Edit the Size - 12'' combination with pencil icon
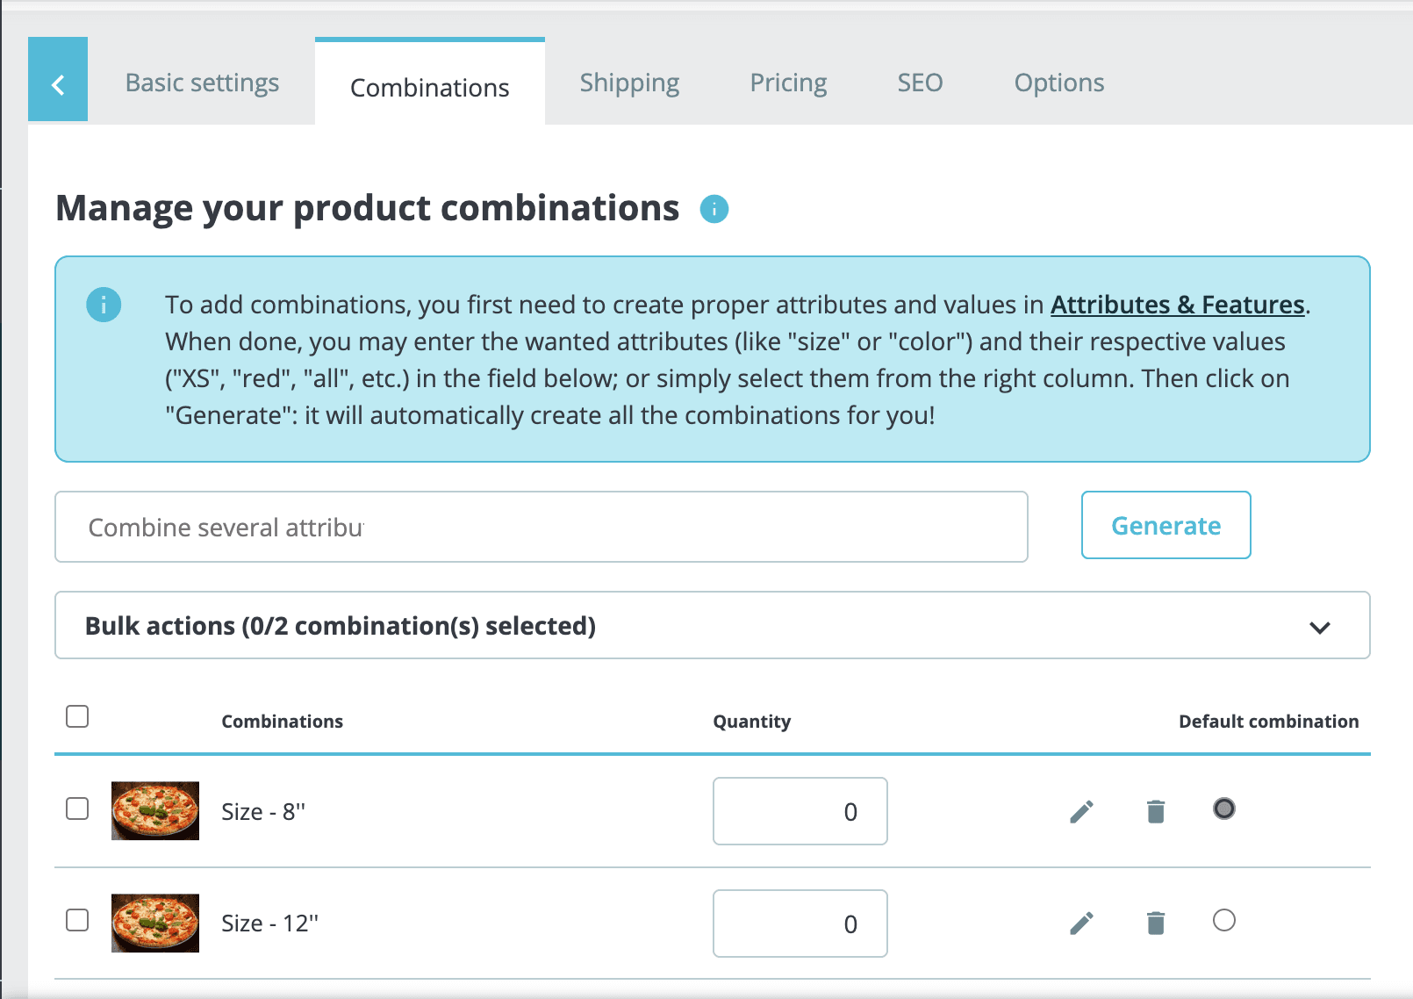Image resolution: width=1413 pixels, height=999 pixels. (x=1080, y=923)
